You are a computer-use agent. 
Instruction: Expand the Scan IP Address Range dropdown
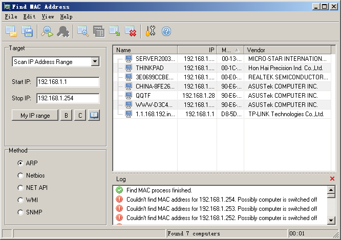click(95, 62)
